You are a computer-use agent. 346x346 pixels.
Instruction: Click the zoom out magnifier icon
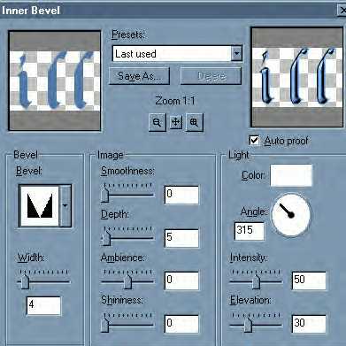[x=157, y=122]
